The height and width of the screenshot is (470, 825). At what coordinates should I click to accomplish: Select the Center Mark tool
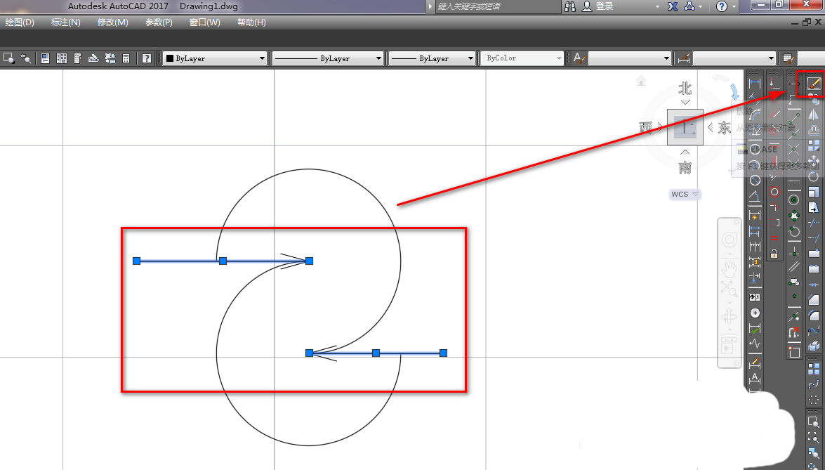pyautogui.click(x=755, y=313)
